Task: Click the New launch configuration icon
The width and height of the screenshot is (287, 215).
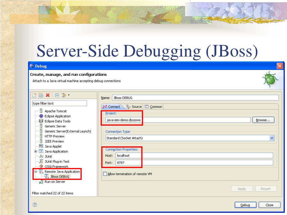Action: point(34,95)
